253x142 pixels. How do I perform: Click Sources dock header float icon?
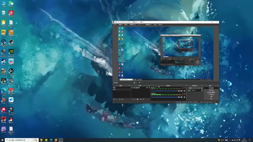[149, 86]
